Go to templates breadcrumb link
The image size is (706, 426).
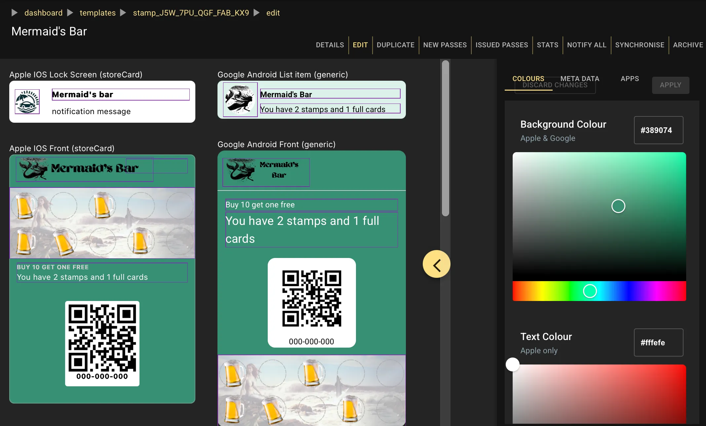click(98, 13)
